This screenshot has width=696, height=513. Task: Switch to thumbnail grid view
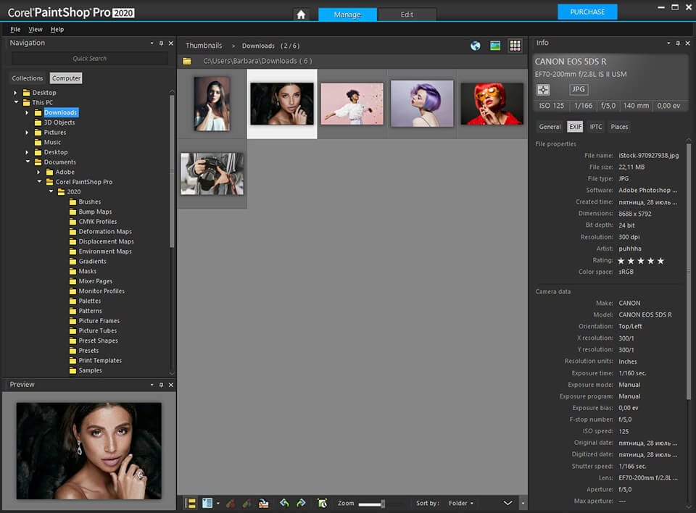[x=515, y=45]
